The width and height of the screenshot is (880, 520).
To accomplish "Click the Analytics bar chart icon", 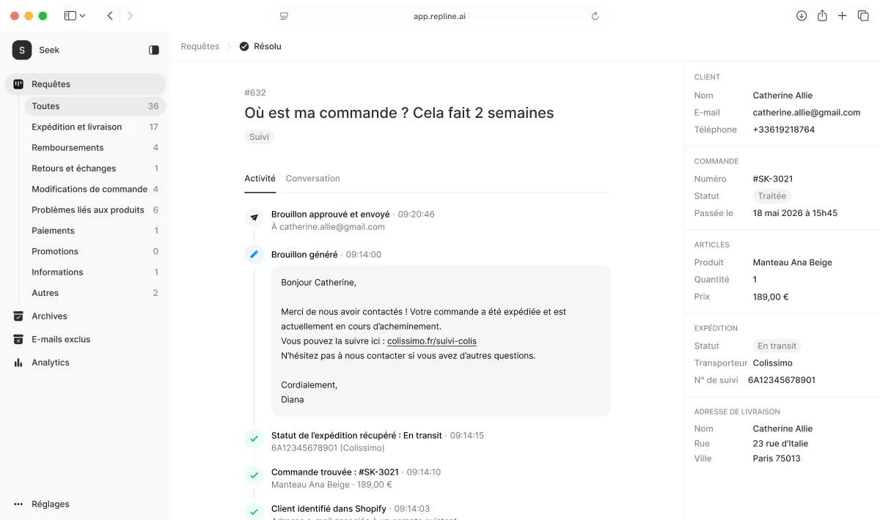I will 18,363.
